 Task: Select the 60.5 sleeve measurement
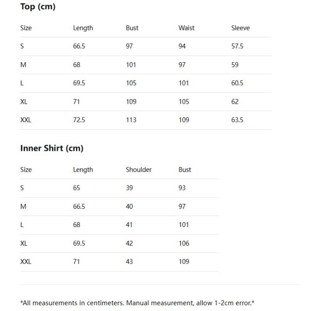tap(237, 83)
